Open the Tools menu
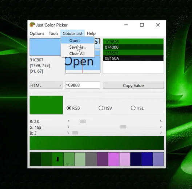 pos(53,33)
